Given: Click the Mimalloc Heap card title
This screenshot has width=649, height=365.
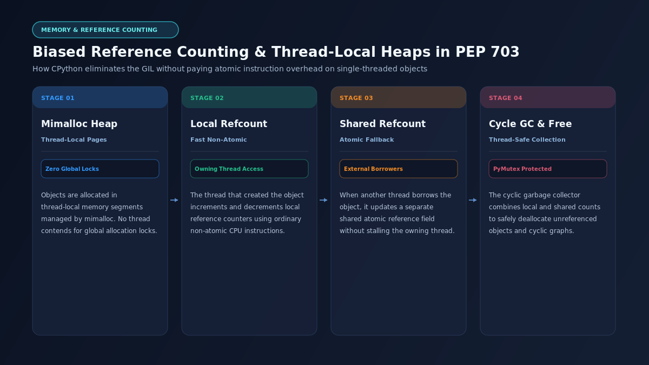Looking at the screenshot, I should [x=79, y=124].
